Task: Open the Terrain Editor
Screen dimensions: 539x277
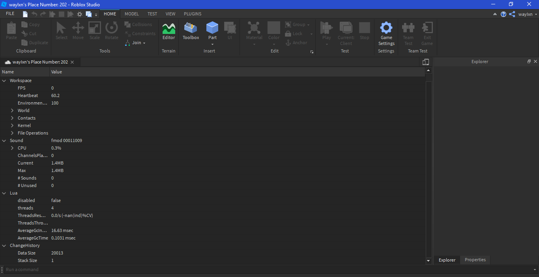Action: coord(169,31)
